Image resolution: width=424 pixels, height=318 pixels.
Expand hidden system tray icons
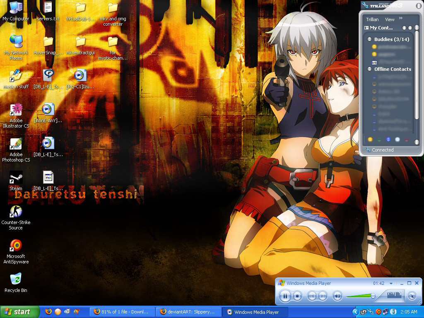tap(356, 312)
